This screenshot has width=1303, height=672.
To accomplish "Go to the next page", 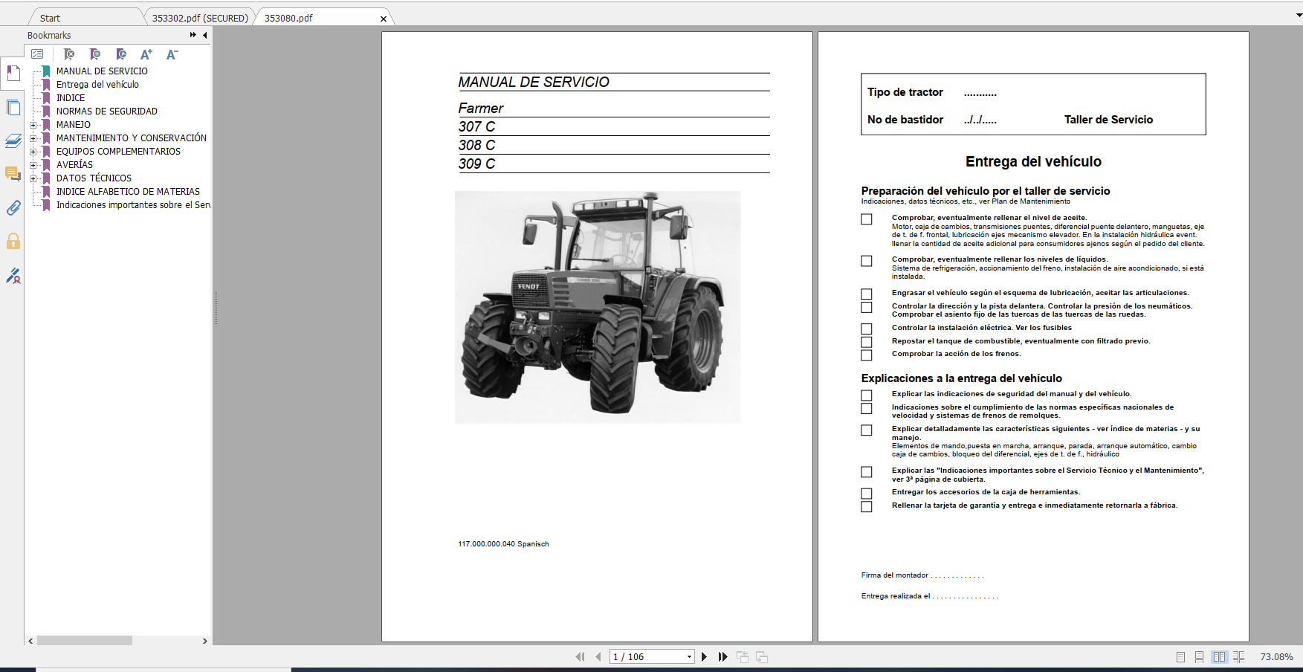I will point(704,656).
